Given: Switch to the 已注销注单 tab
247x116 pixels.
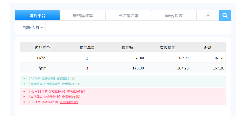Looking at the screenshot, I should click(128, 16).
